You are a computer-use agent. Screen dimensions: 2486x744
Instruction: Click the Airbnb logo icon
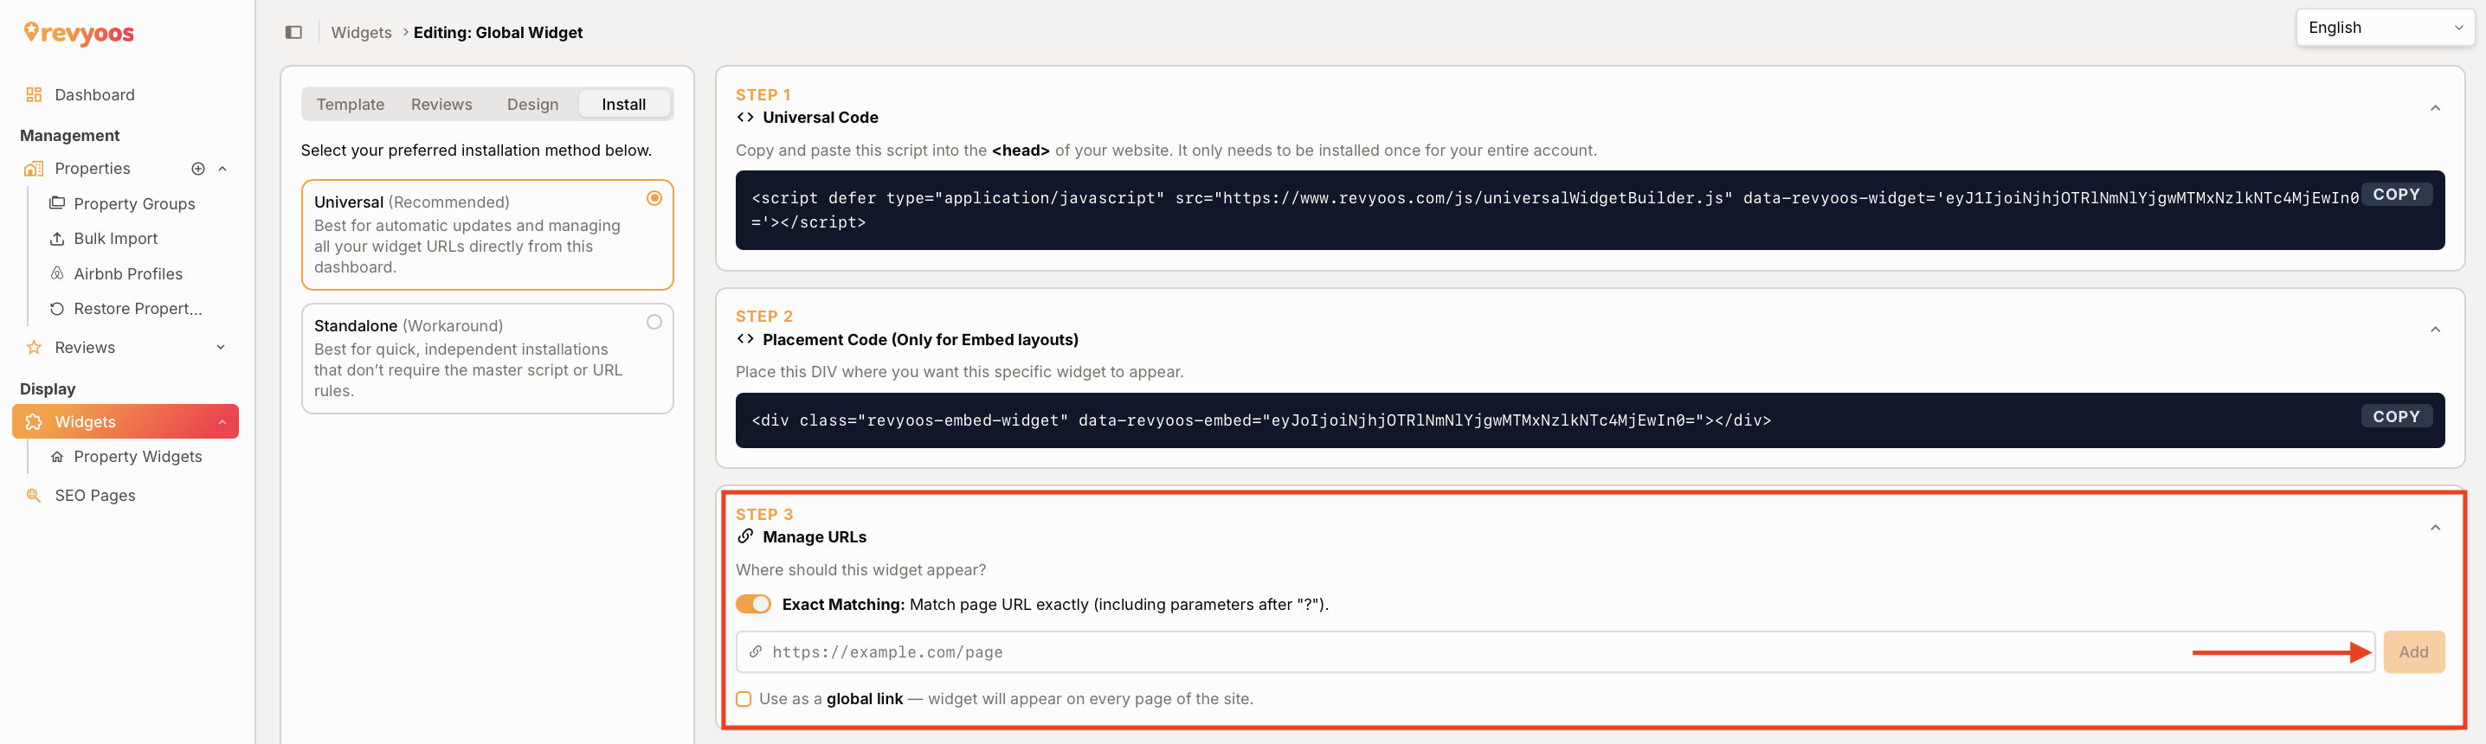tap(57, 273)
